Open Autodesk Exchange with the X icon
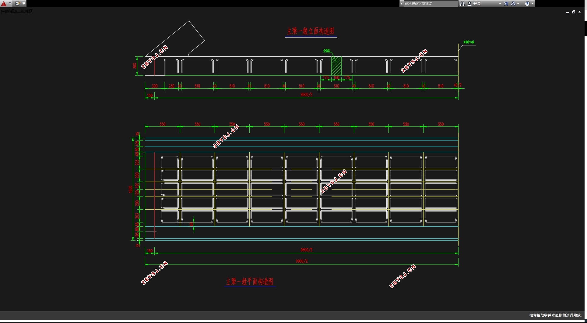 [506, 4]
